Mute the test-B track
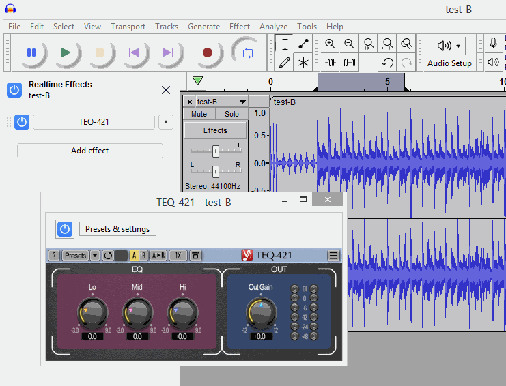506x386 pixels. coord(199,114)
